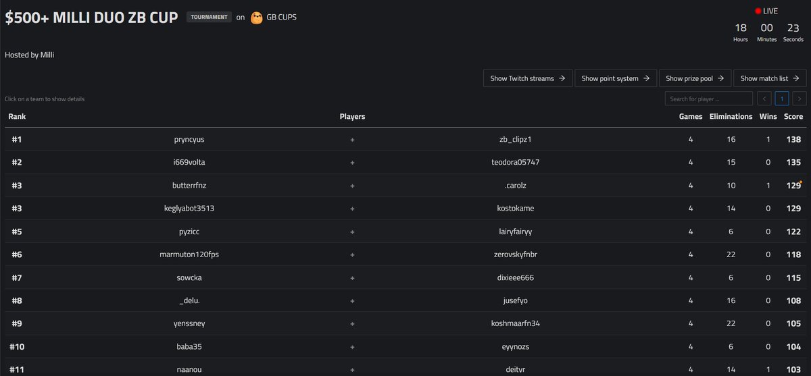Show point system
The height and width of the screenshot is (376, 811).
click(616, 78)
